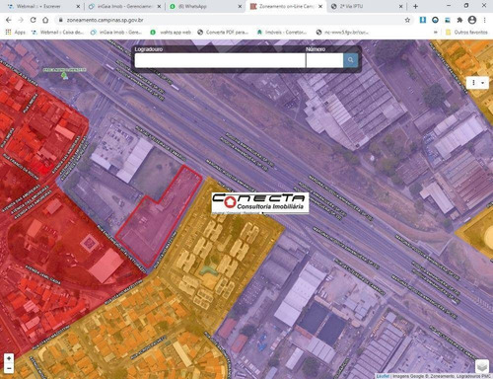Go forward to the next page

(x=21, y=20)
